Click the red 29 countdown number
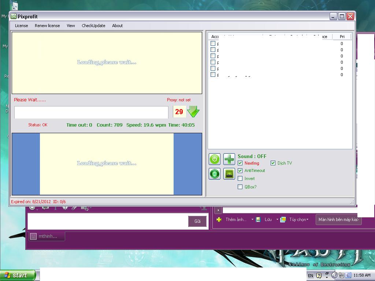 click(179, 112)
